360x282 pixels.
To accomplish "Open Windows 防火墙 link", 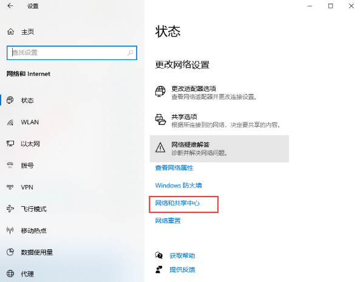I will click(178, 185).
